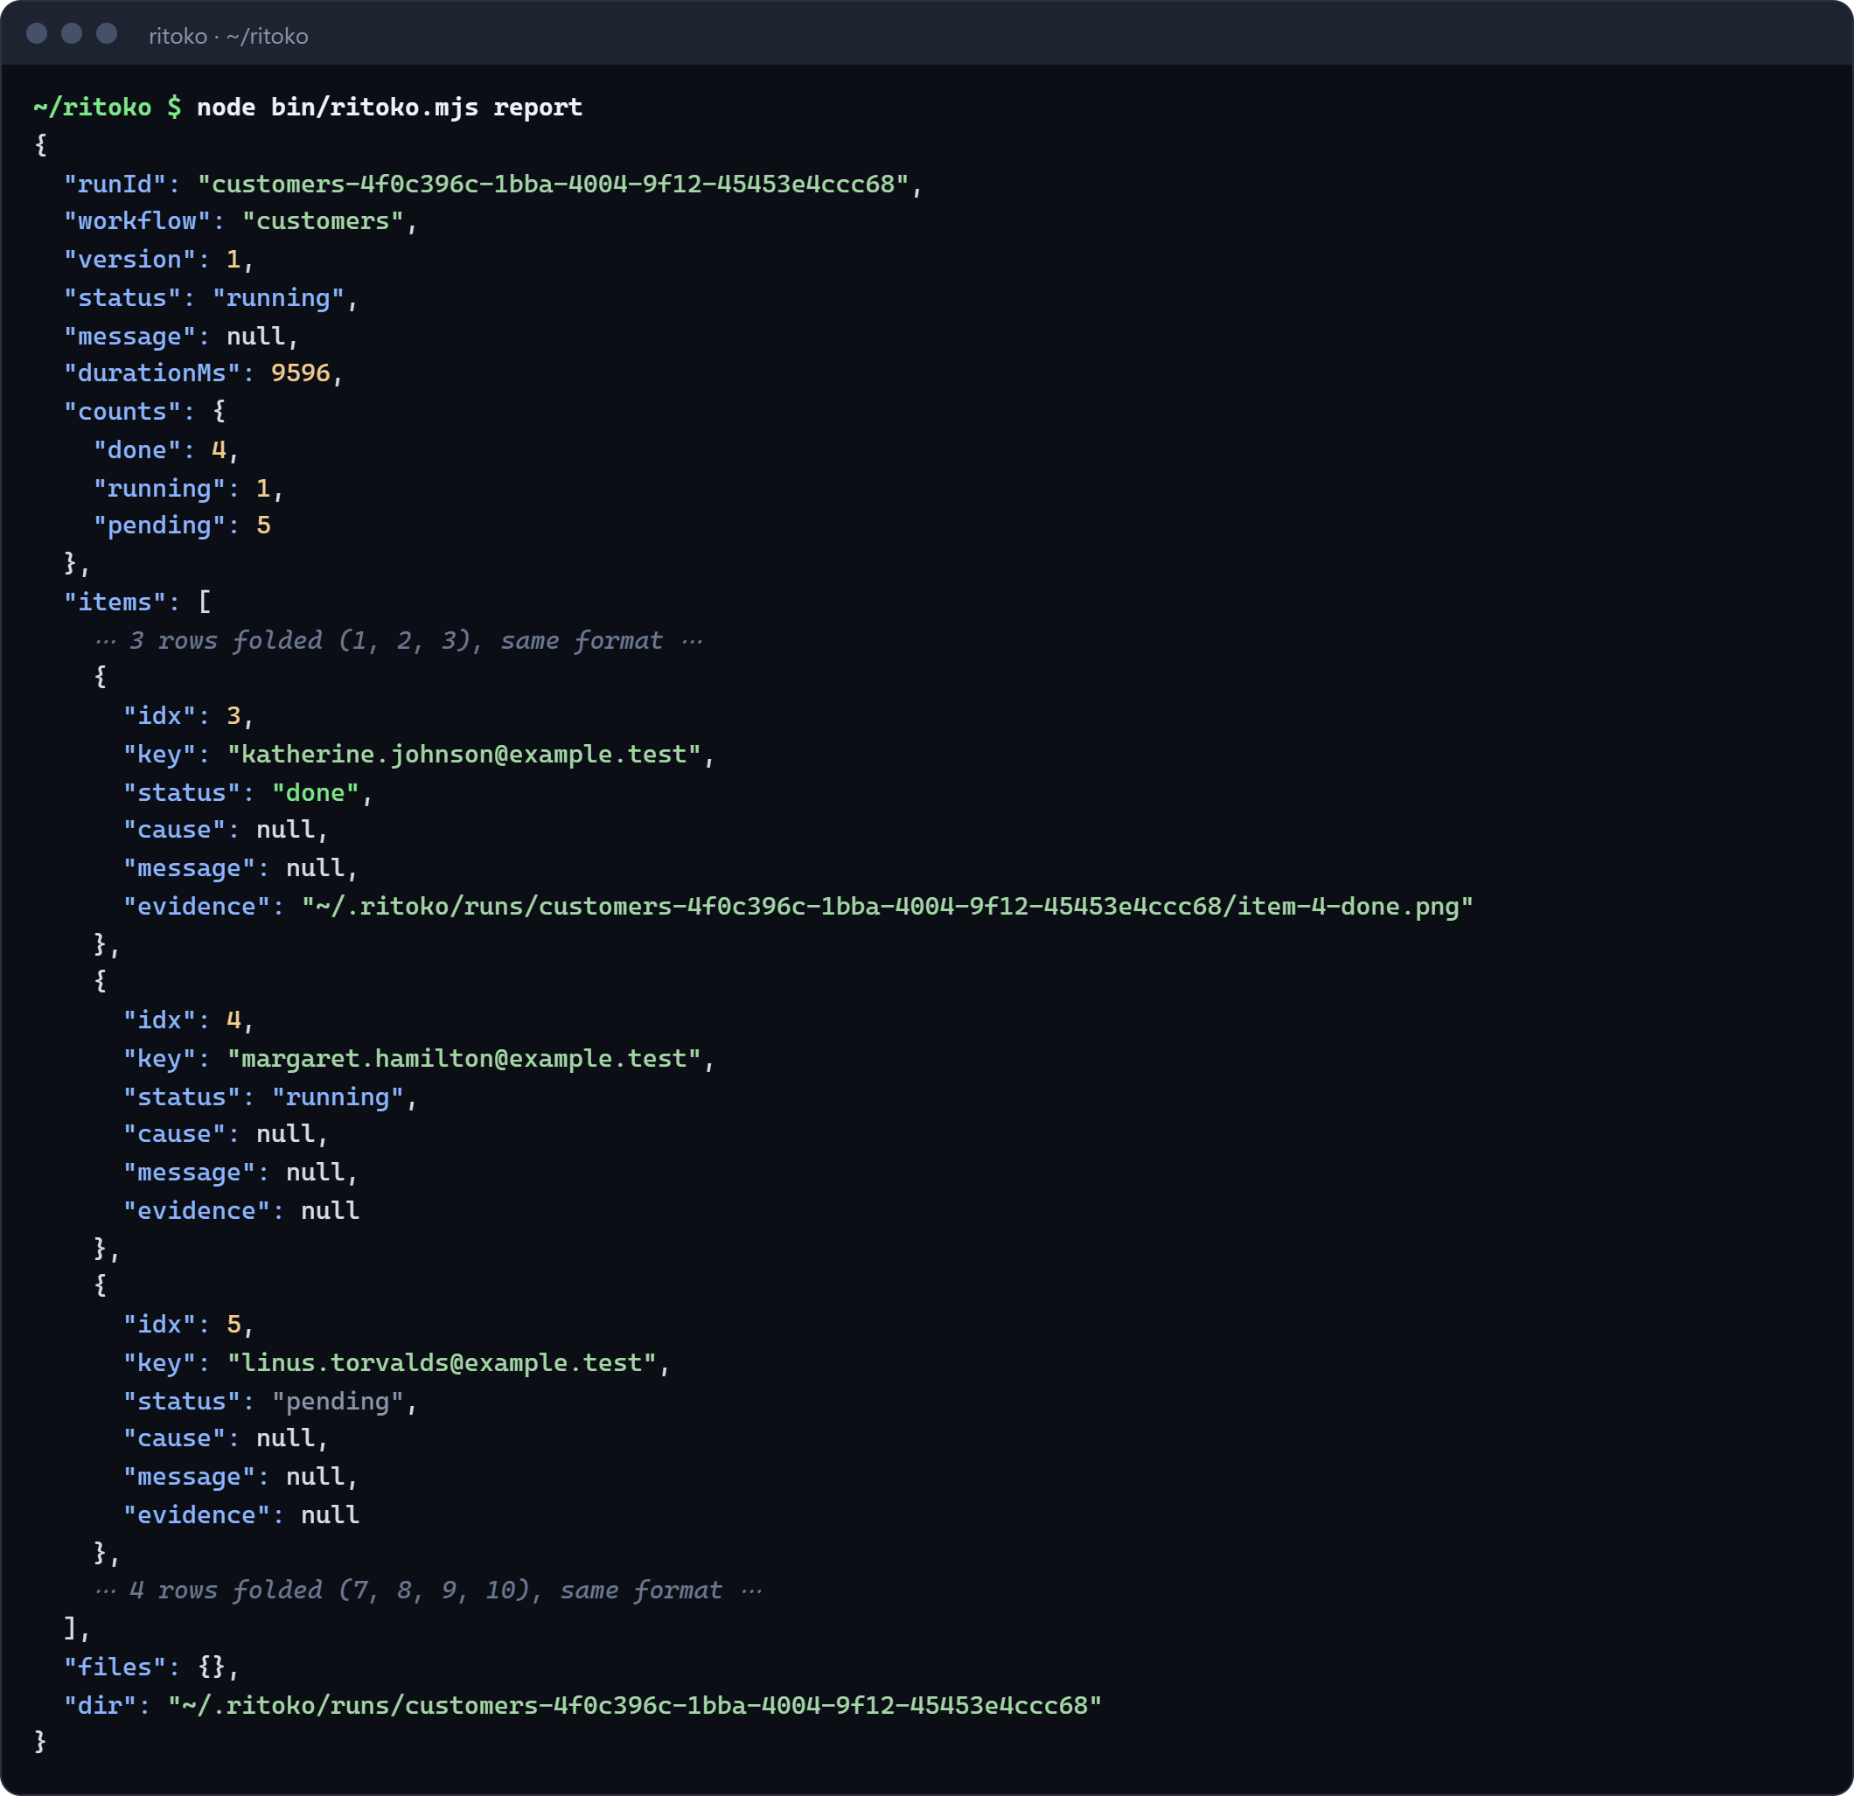
Task: Click the "idx": 4 line
Action: (188, 1020)
